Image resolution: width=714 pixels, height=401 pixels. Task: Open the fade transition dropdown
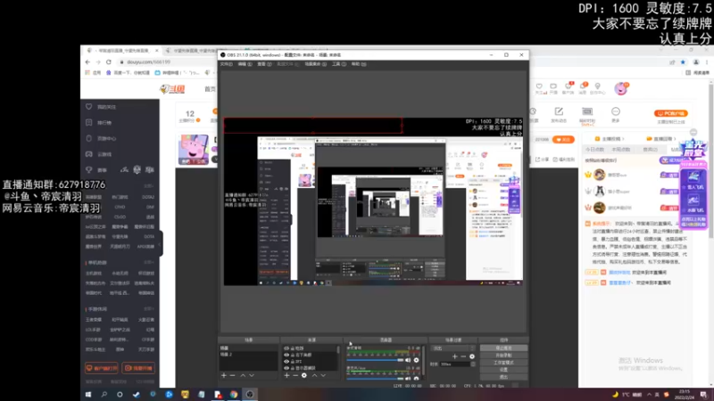pyautogui.click(x=454, y=348)
